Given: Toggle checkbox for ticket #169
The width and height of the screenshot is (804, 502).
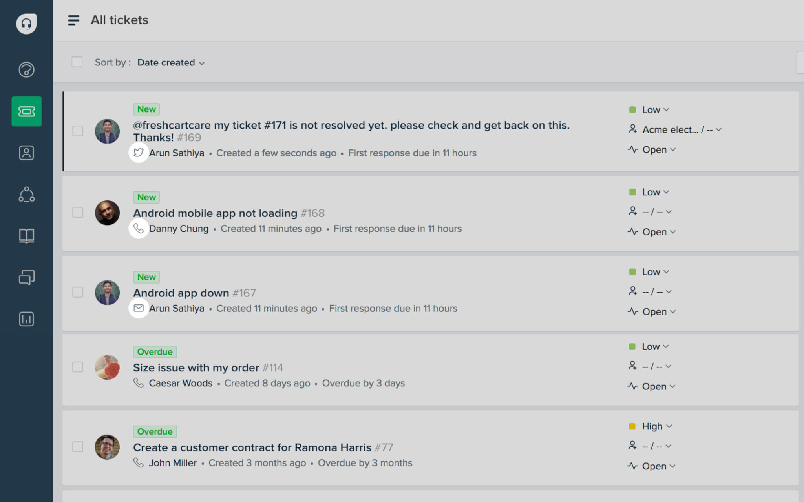Looking at the screenshot, I should 77,131.
